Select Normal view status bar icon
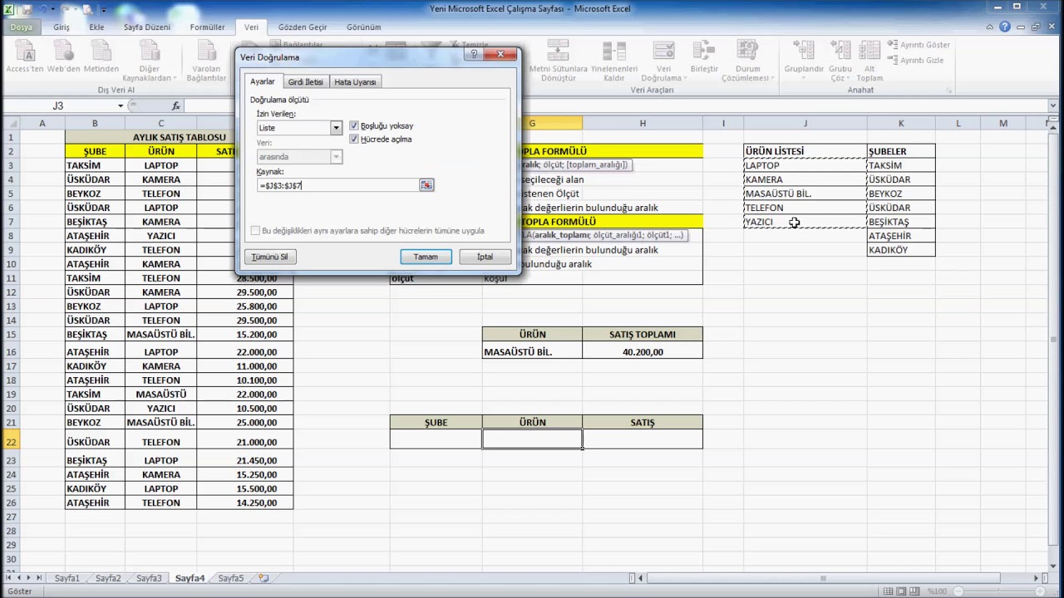The image size is (1064, 598). [x=889, y=591]
